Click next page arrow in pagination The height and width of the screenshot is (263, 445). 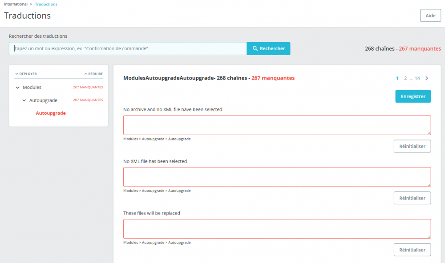[427, 78]
